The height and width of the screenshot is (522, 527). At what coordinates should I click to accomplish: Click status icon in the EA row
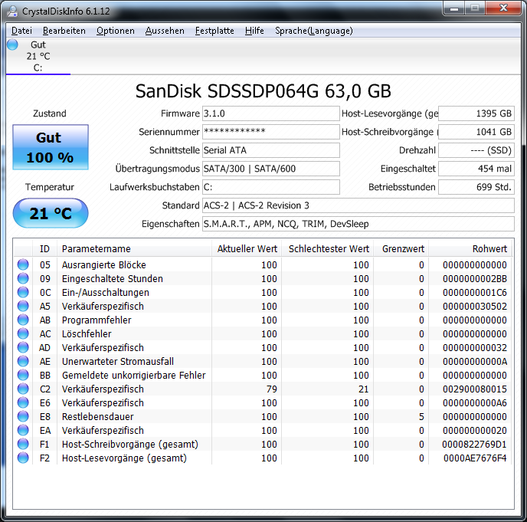pyautogui.click(x=23, y=430)
